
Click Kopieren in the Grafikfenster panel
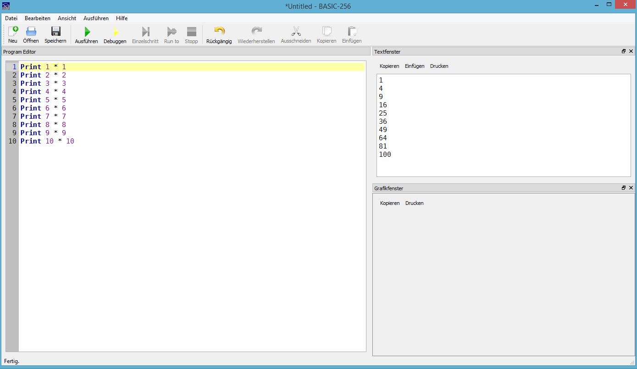[390, 203]
